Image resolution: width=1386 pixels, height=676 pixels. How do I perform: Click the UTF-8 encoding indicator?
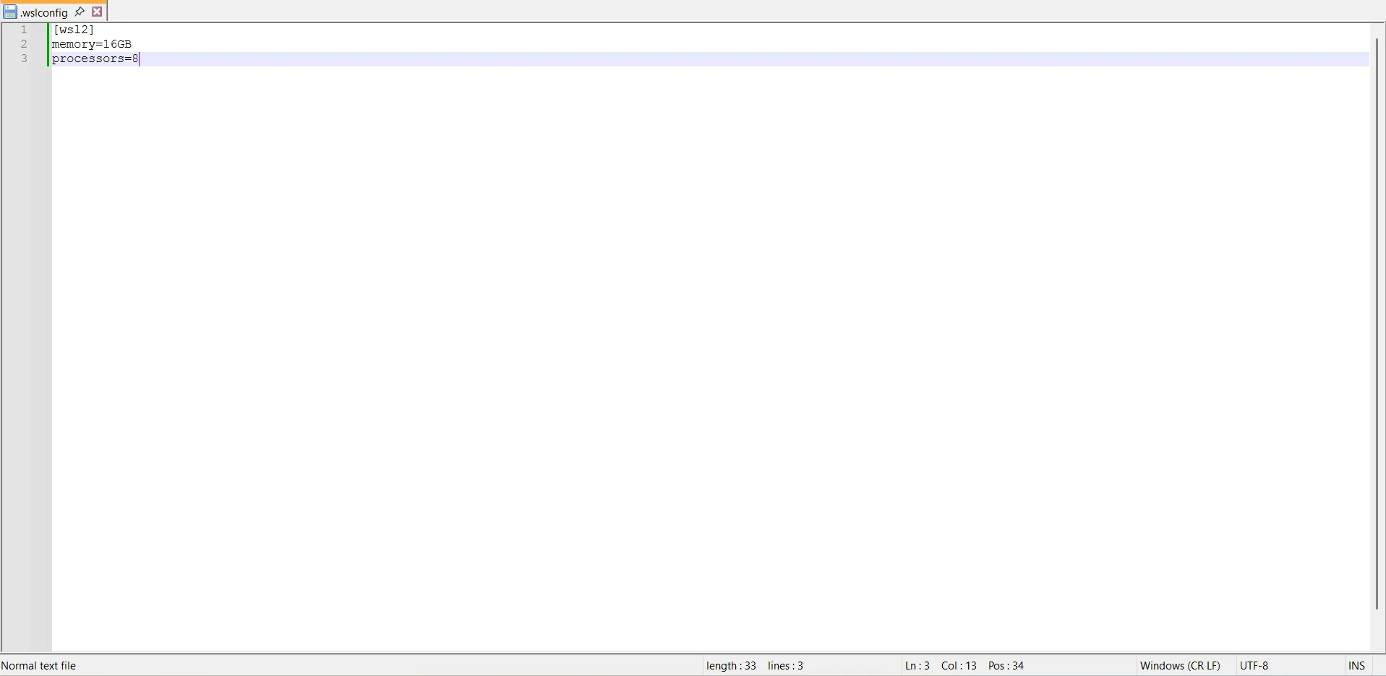click(x=1254, y=665)
